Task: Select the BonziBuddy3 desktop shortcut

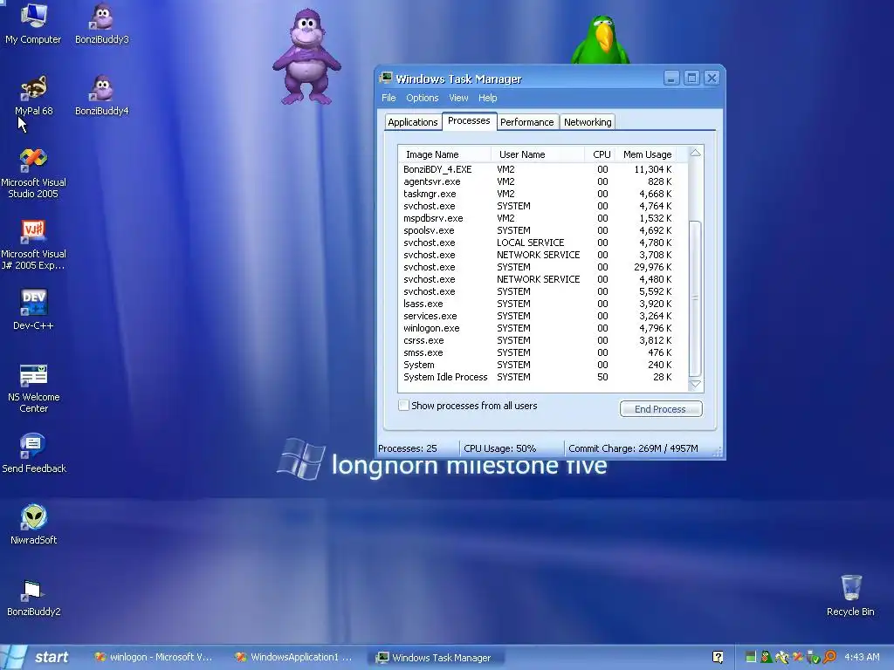Action: tap(102, 23)
